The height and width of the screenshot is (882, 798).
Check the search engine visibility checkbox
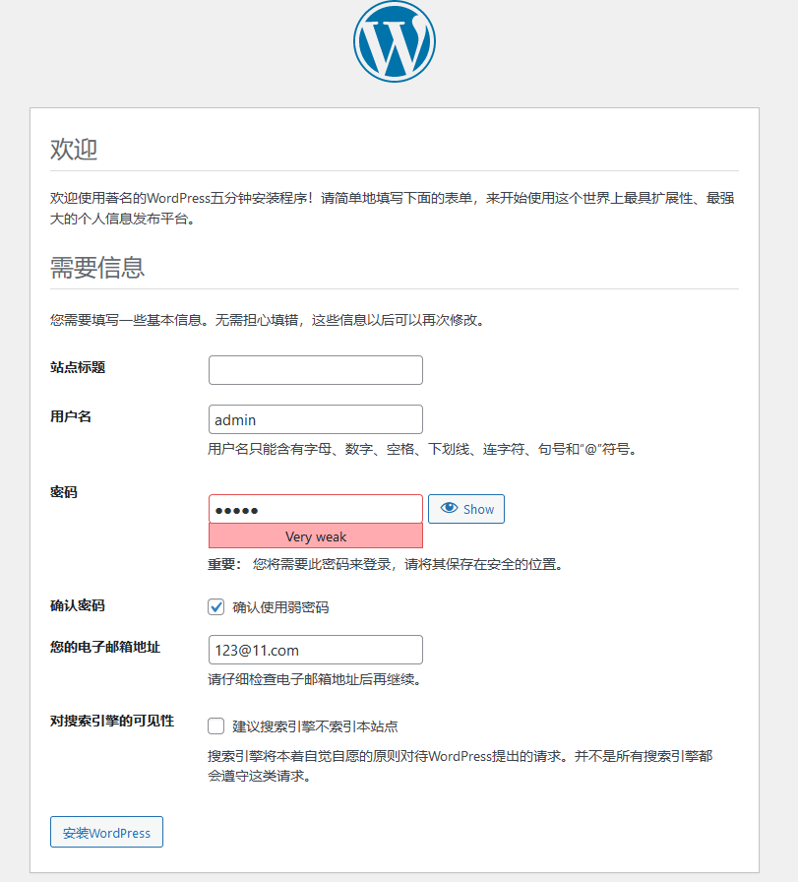[x=215, y=726]
